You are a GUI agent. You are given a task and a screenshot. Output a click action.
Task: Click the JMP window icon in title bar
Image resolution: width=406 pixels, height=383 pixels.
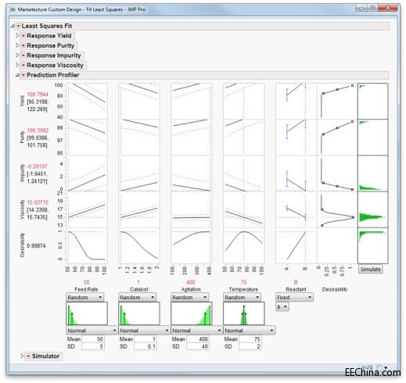[13, 9]
